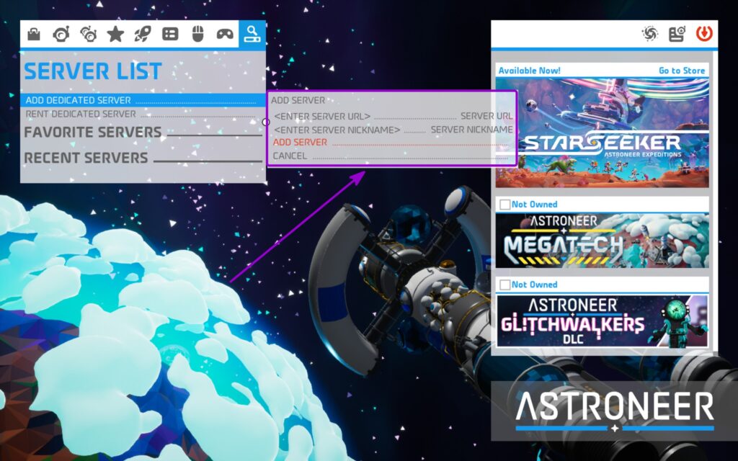
Task: Select Add Dedicated Server row
Action: click(143, 100)
